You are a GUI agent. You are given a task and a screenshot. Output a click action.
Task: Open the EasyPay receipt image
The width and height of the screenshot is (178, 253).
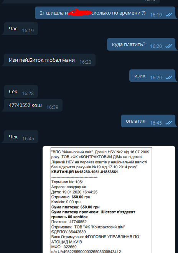tap(109, 200)
